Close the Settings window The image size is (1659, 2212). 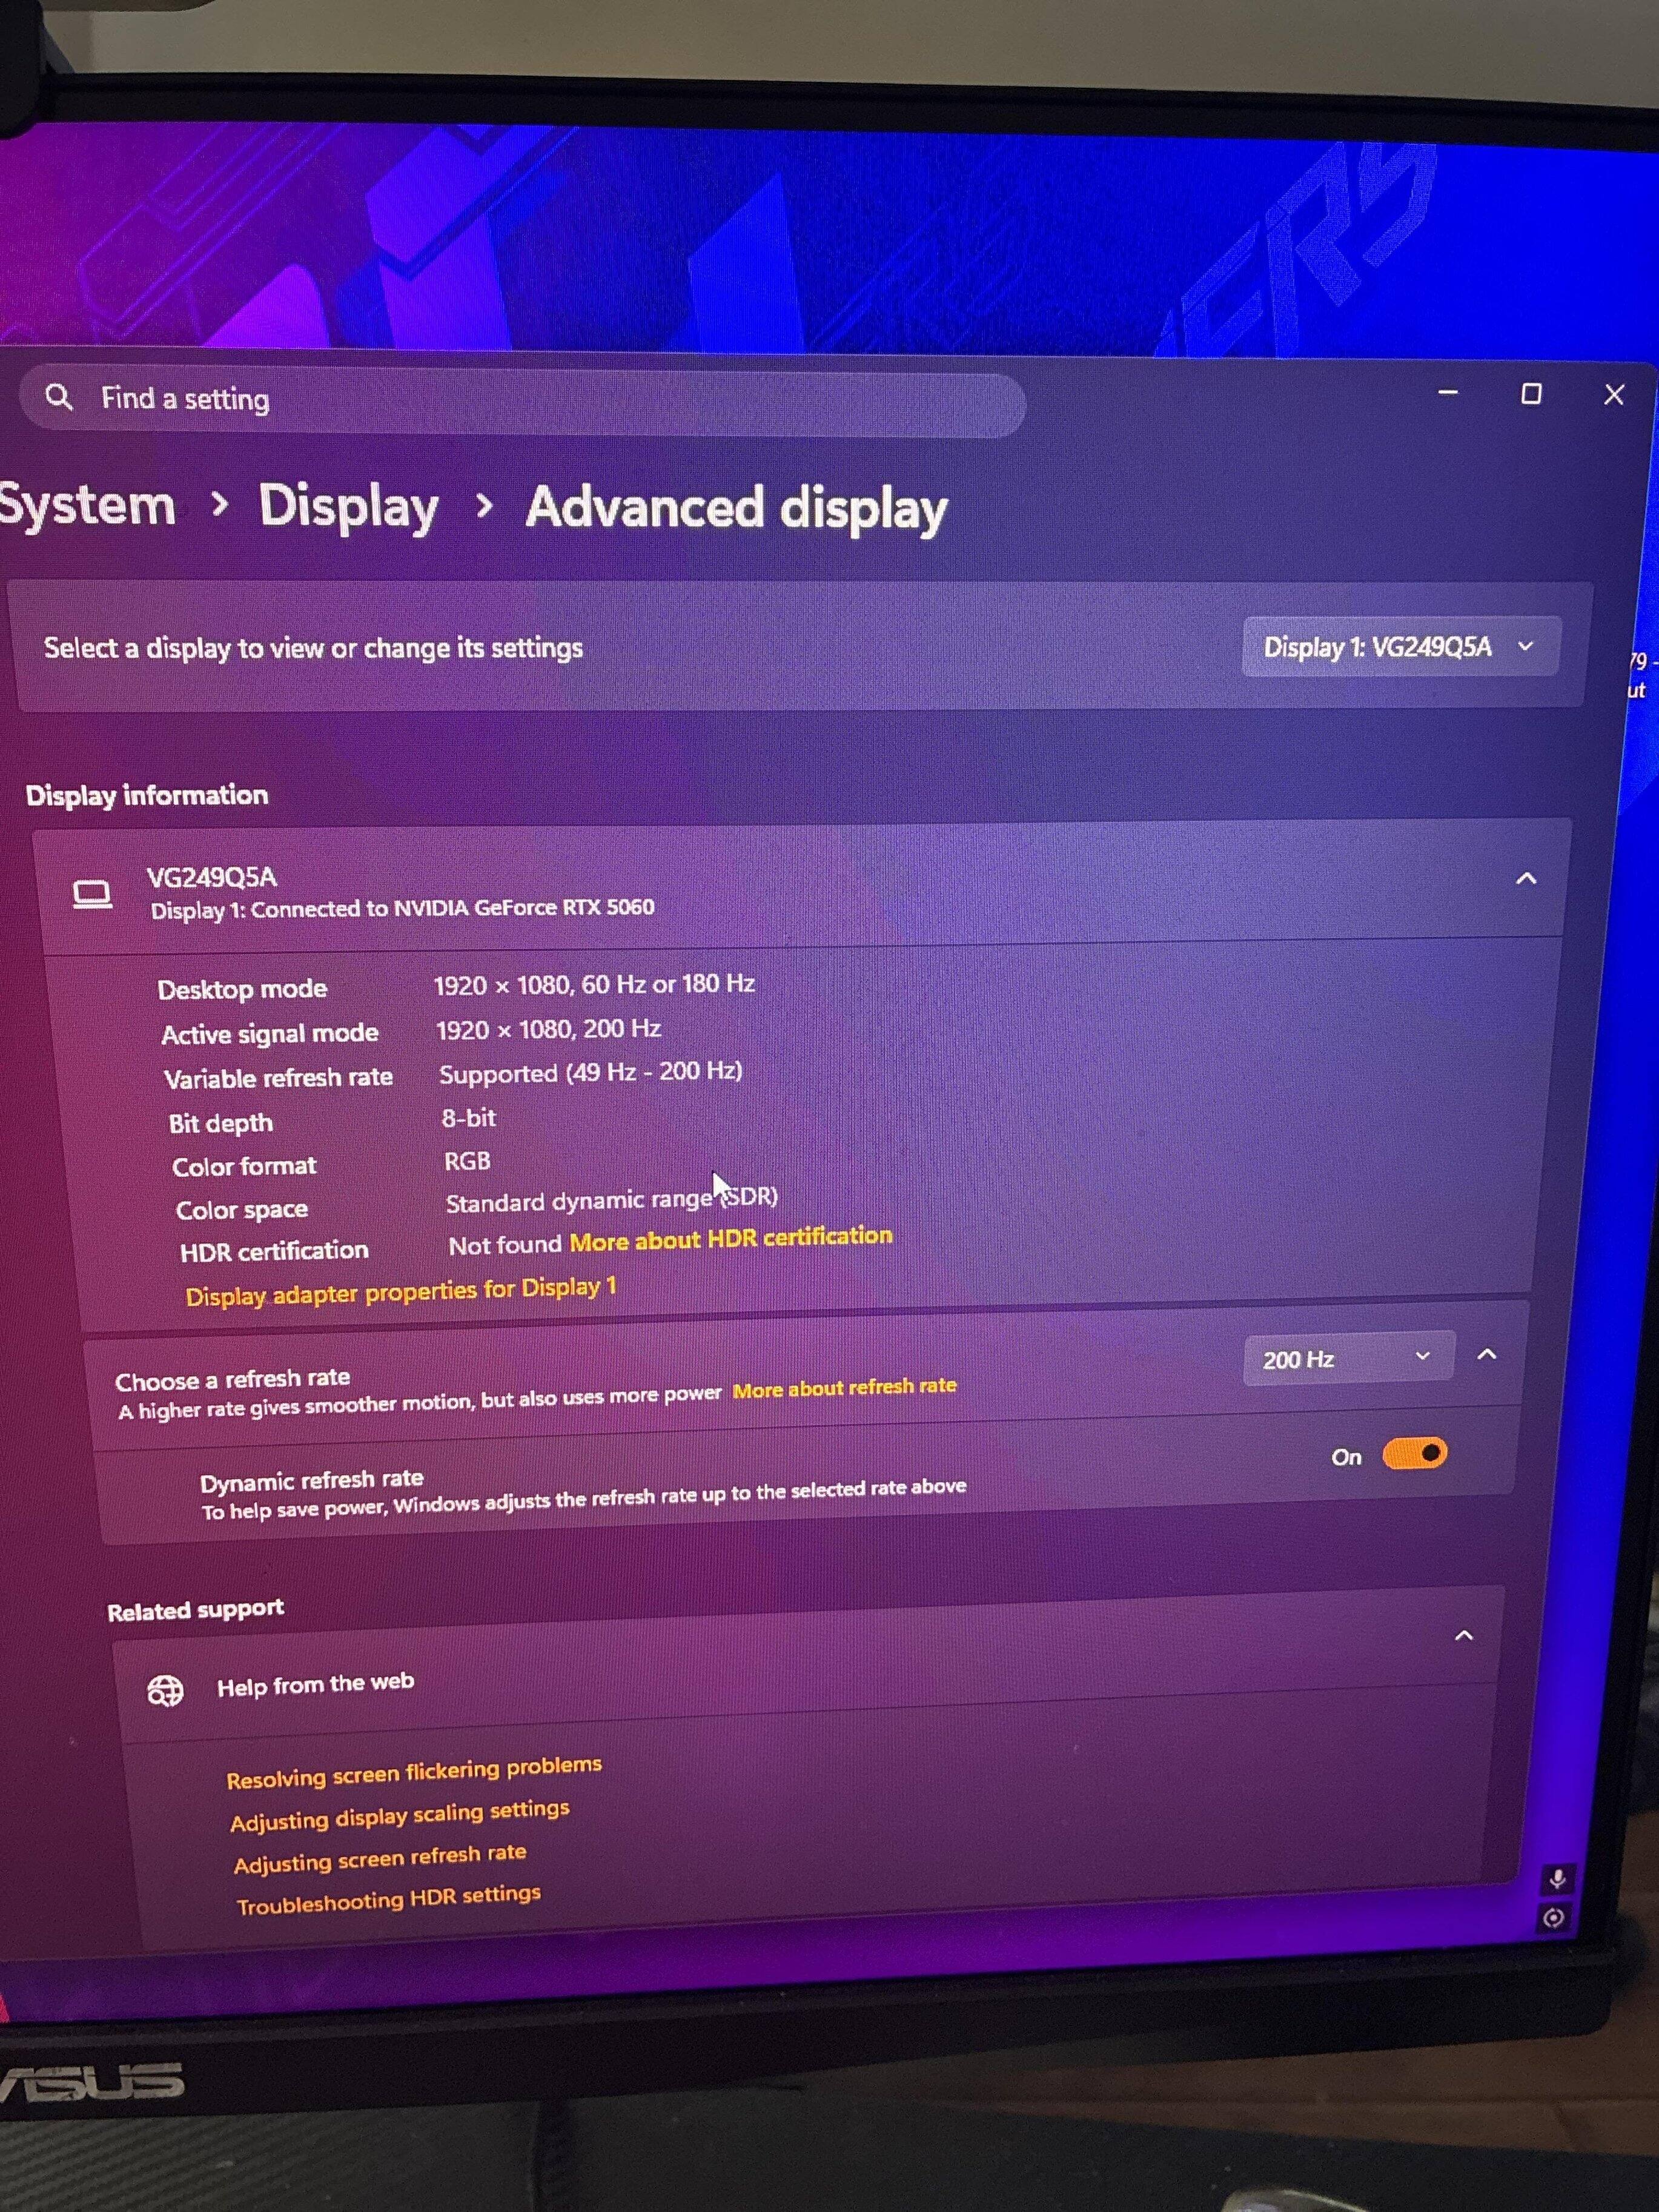pos(1613,395)
